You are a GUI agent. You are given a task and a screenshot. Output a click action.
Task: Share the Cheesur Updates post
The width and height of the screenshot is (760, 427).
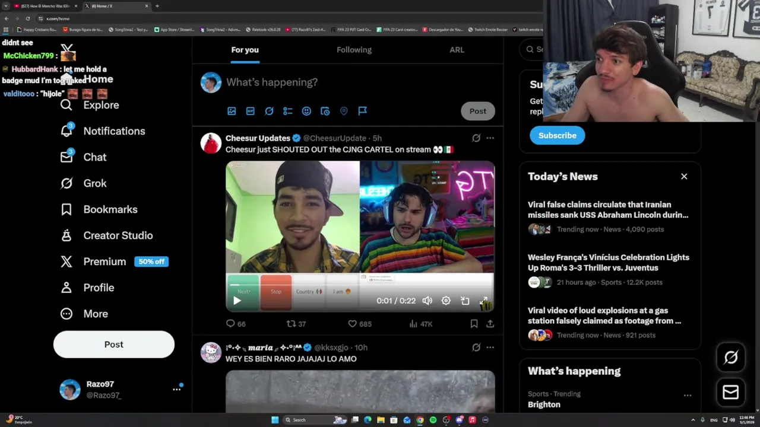pos(490,324)
